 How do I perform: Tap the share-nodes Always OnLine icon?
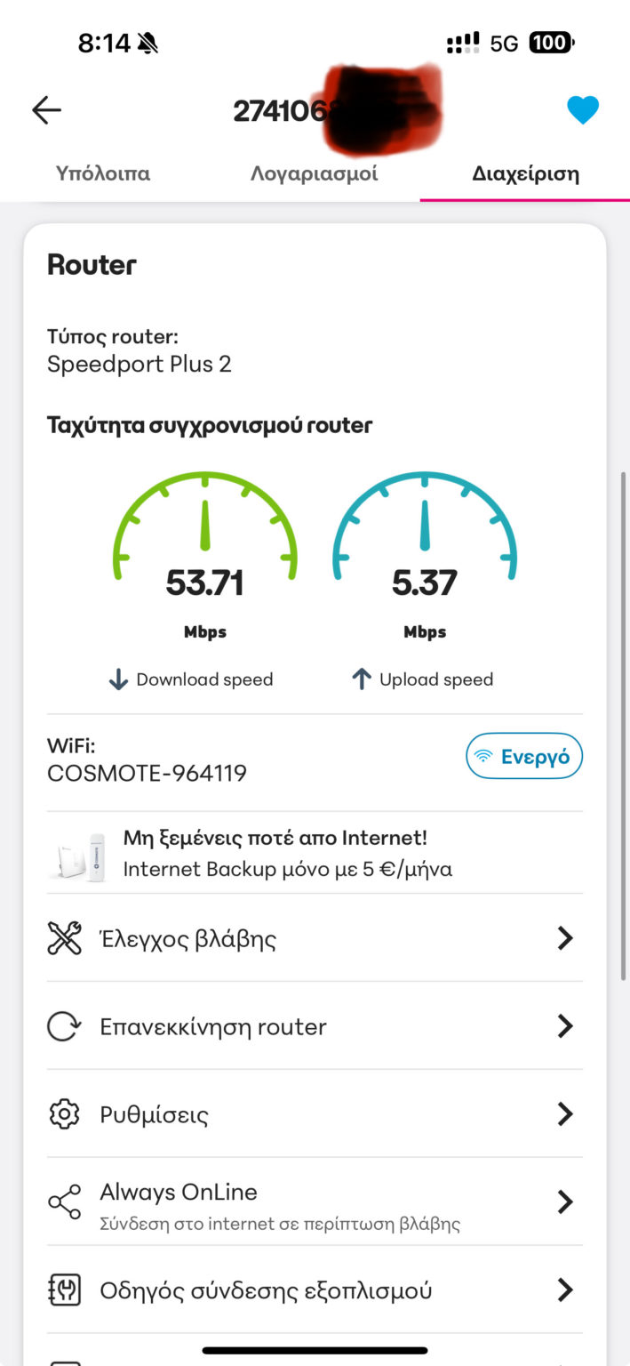point(64,1202)
